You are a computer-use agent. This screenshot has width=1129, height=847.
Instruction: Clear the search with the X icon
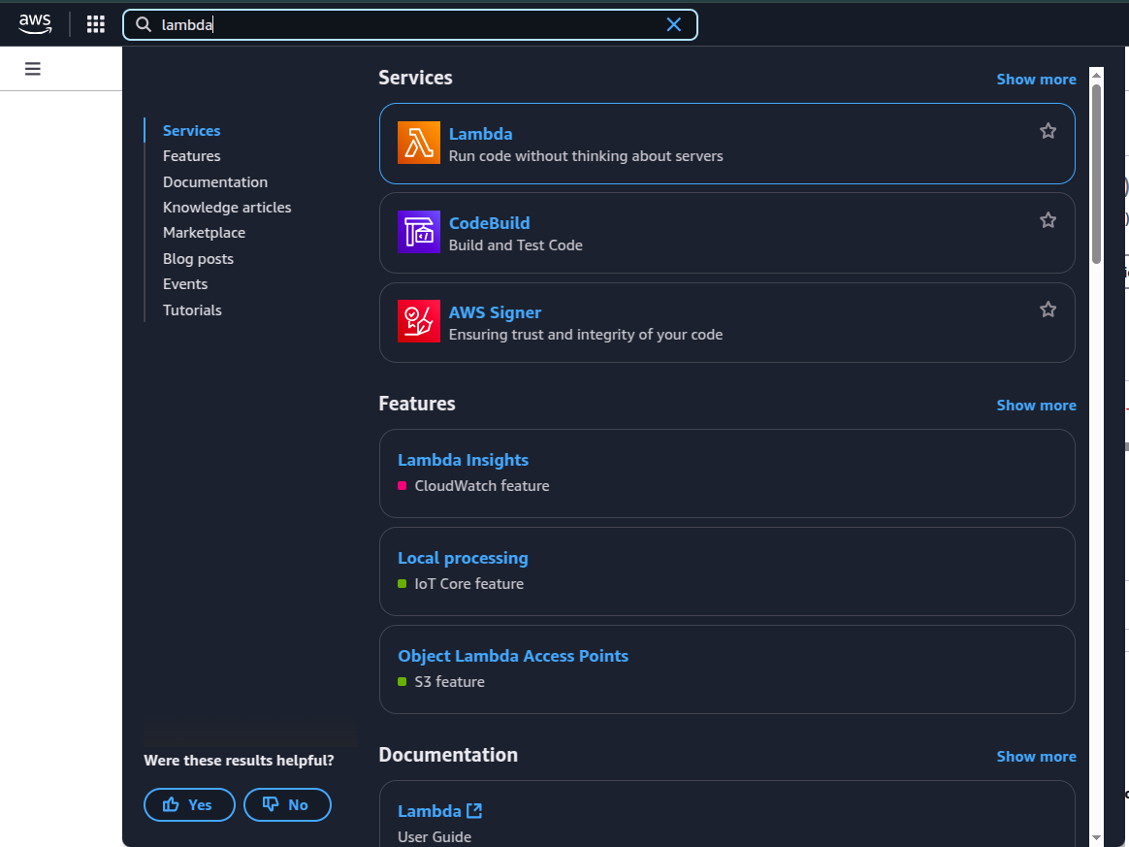pos(674,24)
